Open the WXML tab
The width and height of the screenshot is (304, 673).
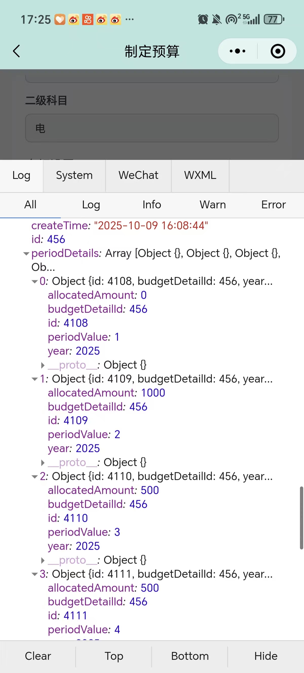(200, 175)
